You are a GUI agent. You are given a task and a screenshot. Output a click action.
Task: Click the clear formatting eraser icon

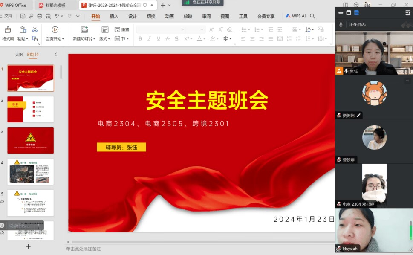[x=230, y=29]
